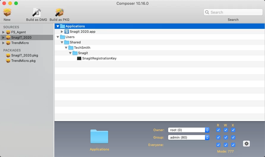Click the SnagitRegistrationKey file icon
Screen dimensions: 265x157
click(x=79, y=58)
